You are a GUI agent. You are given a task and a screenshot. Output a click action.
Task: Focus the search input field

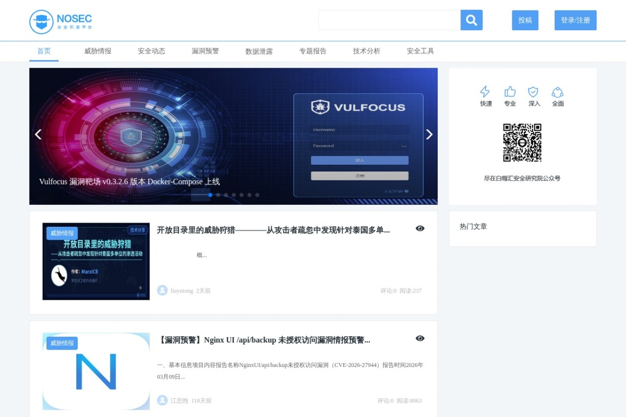coord(389,20)
